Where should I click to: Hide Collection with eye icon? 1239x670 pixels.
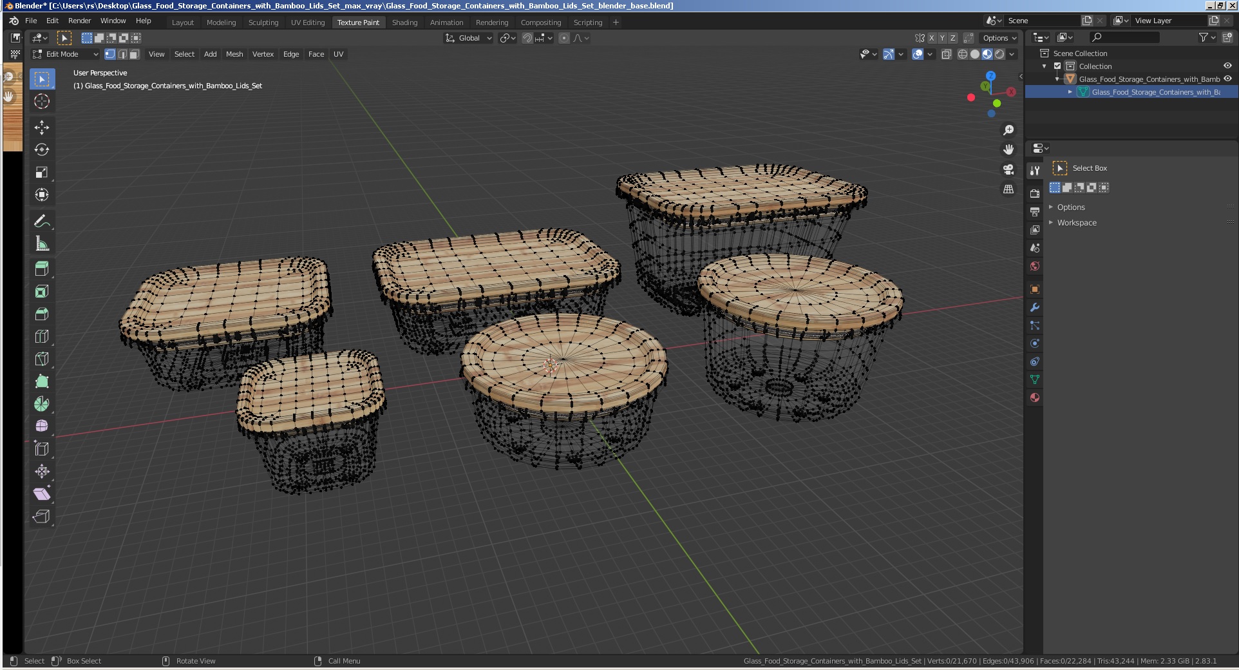(x=1227, y=66)
